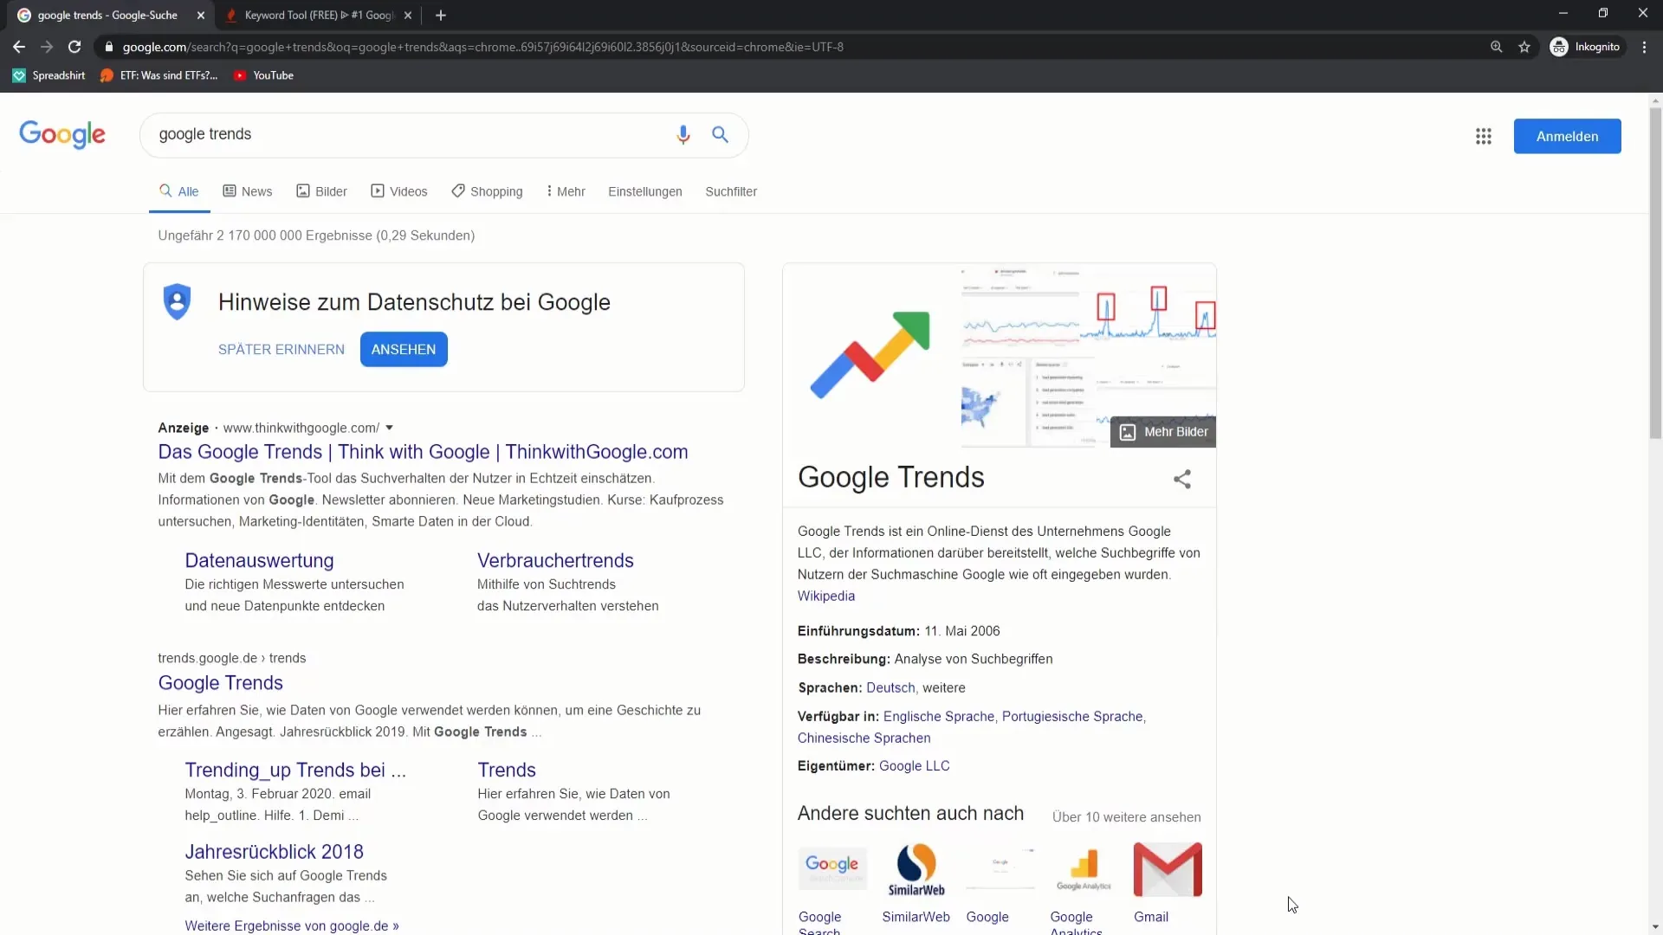Click the Englische Sprache link
The width and height of the screenshot is (1663, 935).
tap(939, 716)
